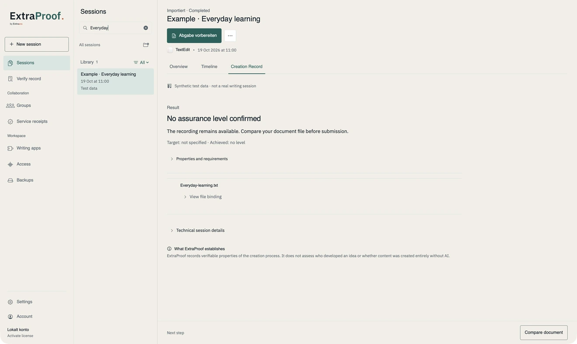
Task: Open the Groups section
Action: [37, 106]
